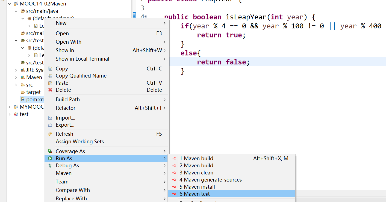
Task: Click the m2 icon beside Maven test
Action: coord(174,194)
